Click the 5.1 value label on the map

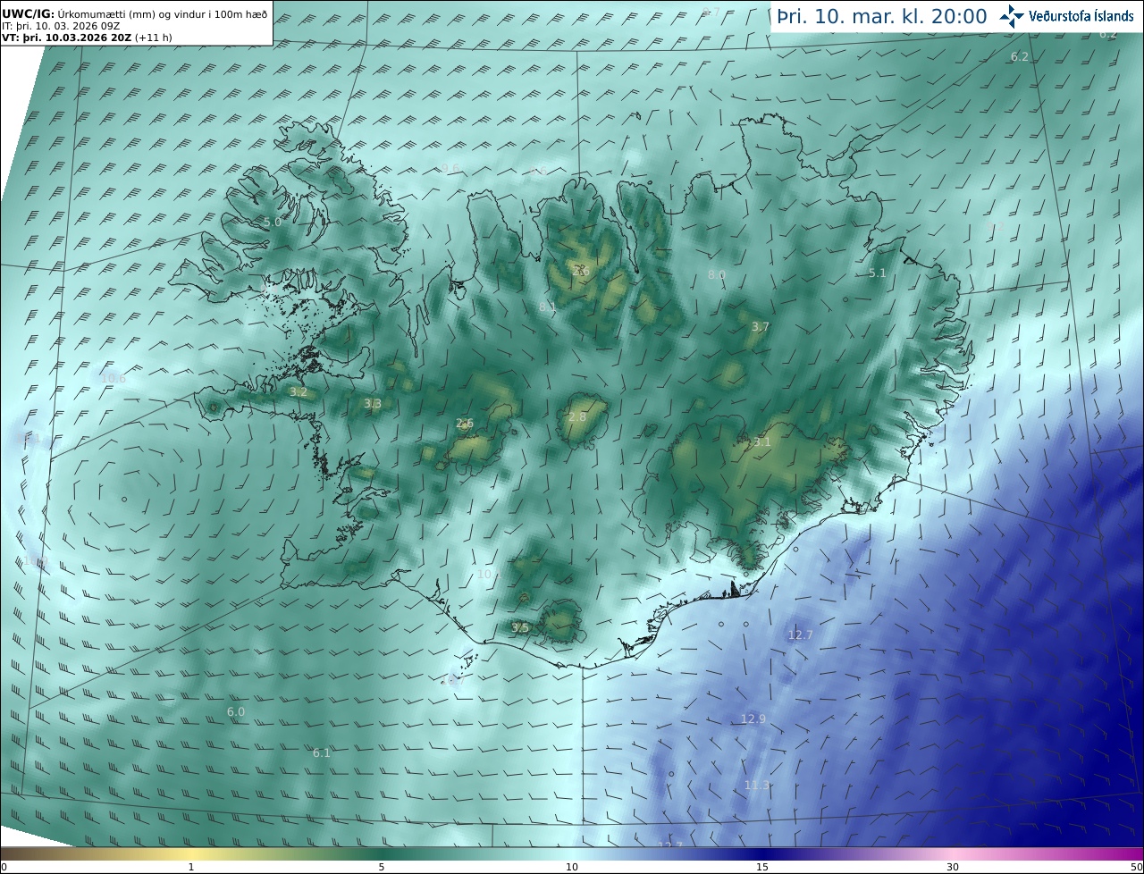click(x=877, y=273)
